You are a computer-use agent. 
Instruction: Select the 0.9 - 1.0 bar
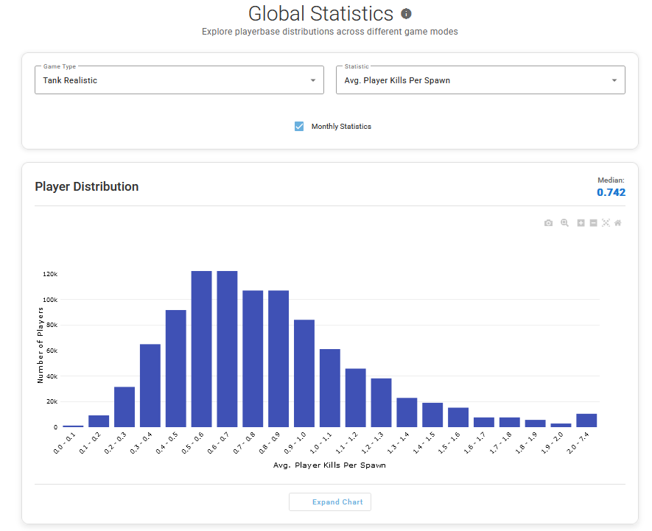[304, 374]
